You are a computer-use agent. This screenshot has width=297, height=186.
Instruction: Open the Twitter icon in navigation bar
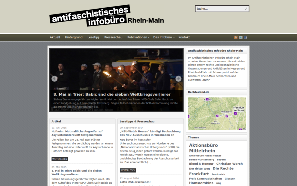[x=241, y=37]
